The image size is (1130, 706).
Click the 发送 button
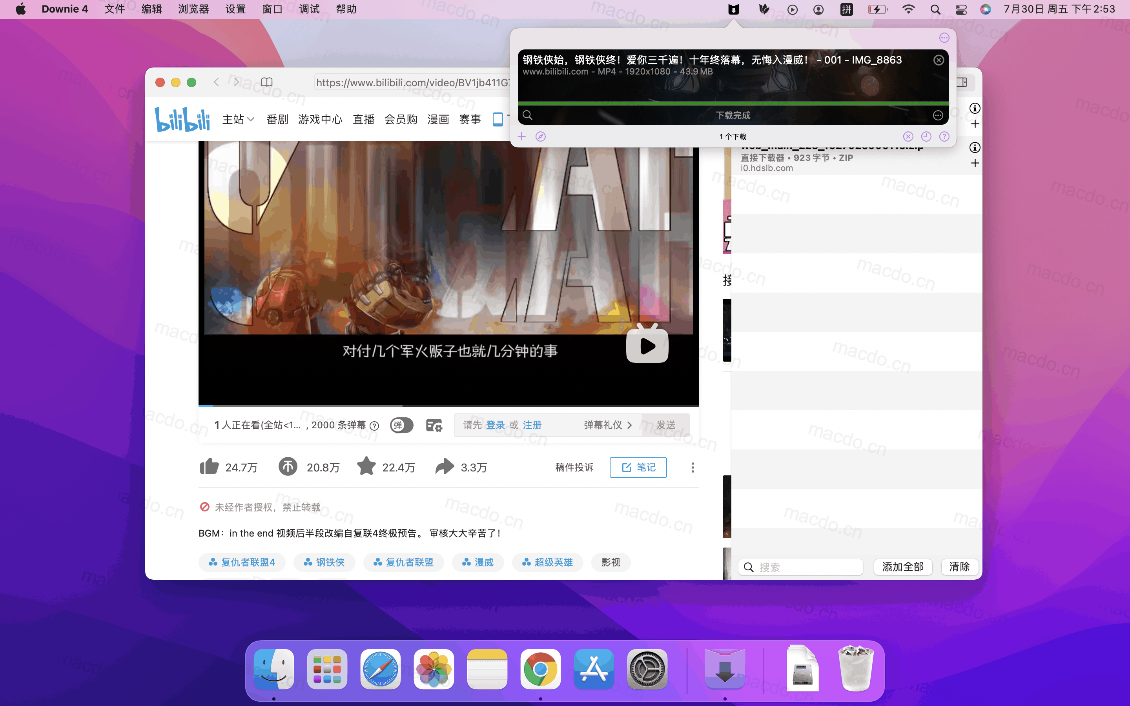[665, 425]
